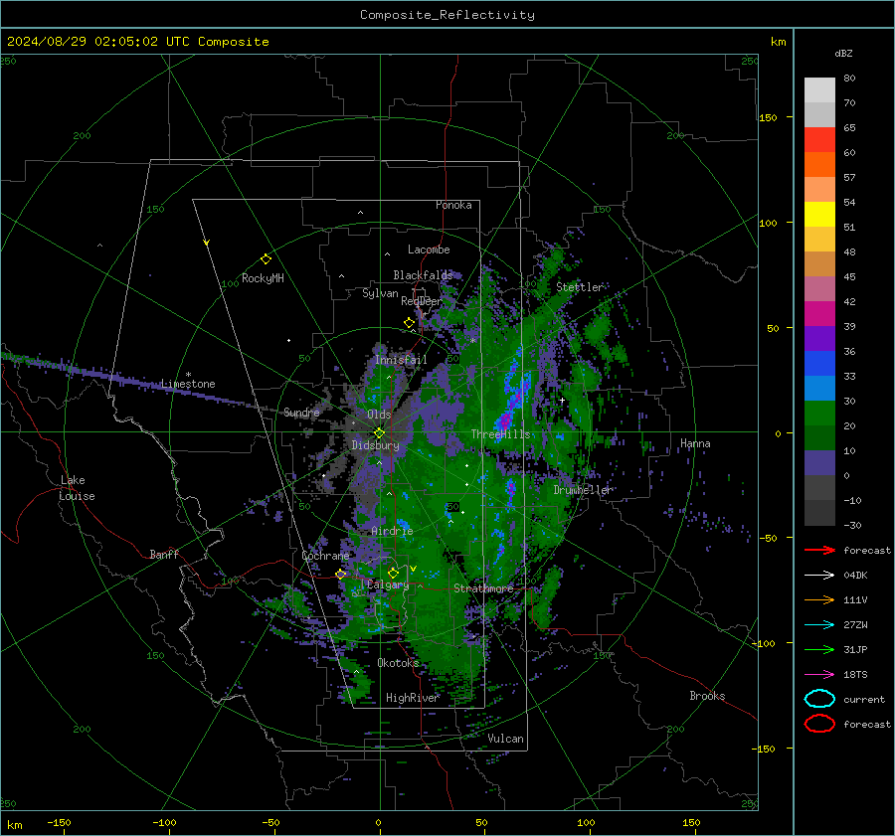
Task: Click the strong magenta echo near ThreeHills
Action: (x=504, y=421)
